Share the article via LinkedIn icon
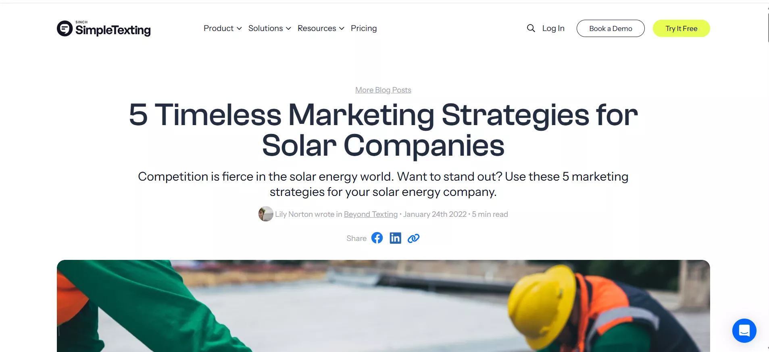769x352 pixels. [x=395, y=238]
